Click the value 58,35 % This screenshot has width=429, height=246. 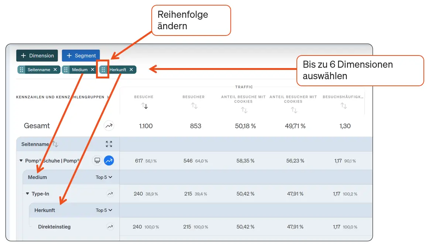click(246, 161)
